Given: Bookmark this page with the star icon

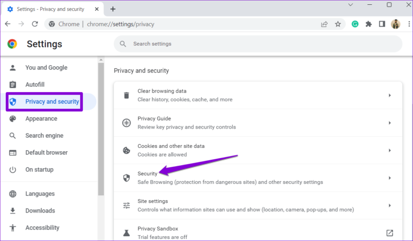Looking at the screenshot, I should point(338,24).
